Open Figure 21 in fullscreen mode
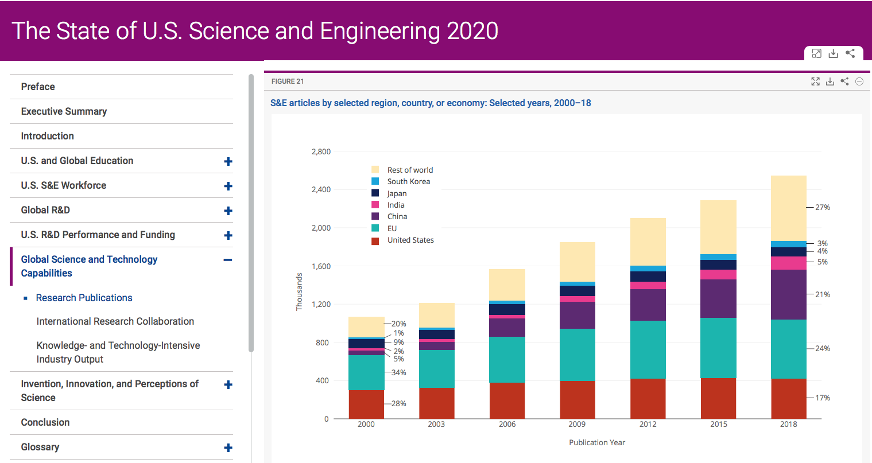Screen dimensions: 872x463 pyautogui.click(x=815, y=81)
